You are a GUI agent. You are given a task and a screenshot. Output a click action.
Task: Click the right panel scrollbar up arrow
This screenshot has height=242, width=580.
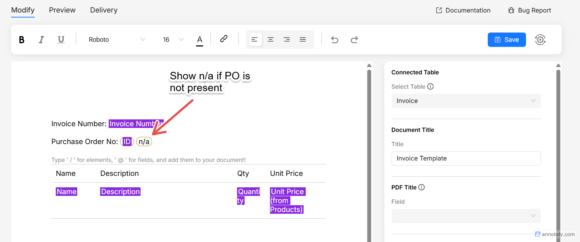558,65
